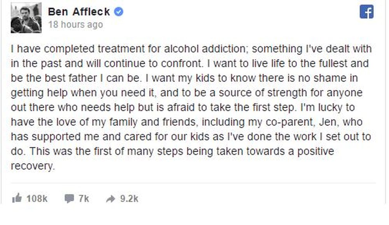
Task: Open the Facebook logo icon
Action: tap(366, 12)
